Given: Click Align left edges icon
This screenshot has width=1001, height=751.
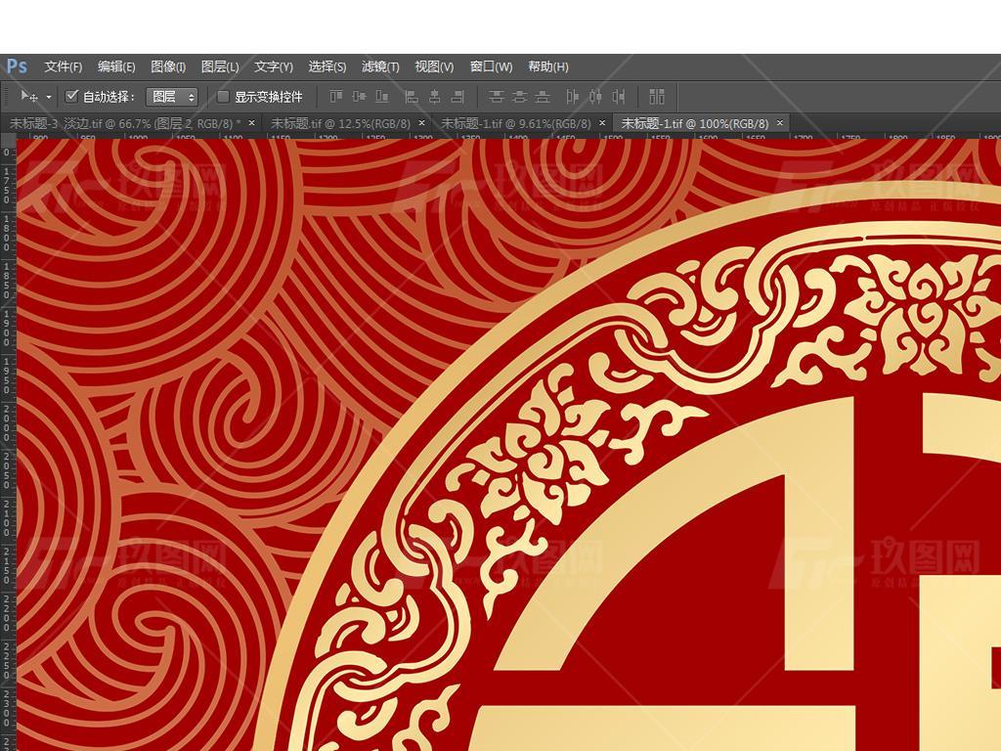Looking at the screenshot, I should [412, 97].
